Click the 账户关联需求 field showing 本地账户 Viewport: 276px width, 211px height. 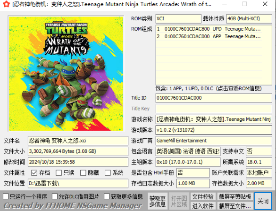pyautogui.click(x=259, y=173)
